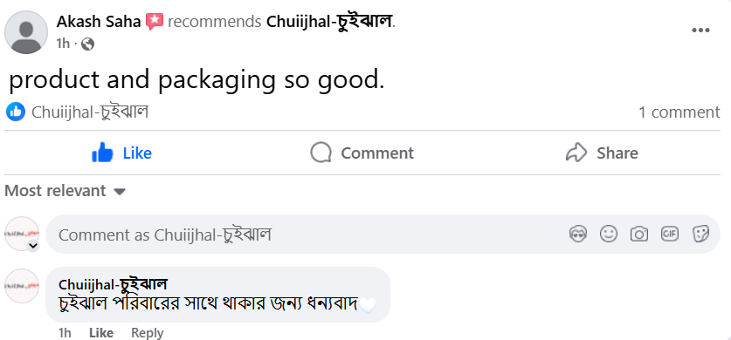Image resolution: width=731 pixels, height=340 pixels.
Task: Open the three-dots post options menu
Action: coord(700,31)
